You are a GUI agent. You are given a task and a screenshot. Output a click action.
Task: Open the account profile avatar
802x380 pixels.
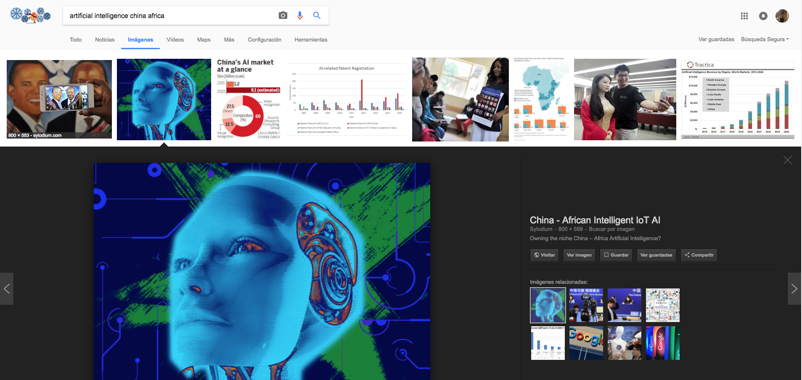point(782,16)
